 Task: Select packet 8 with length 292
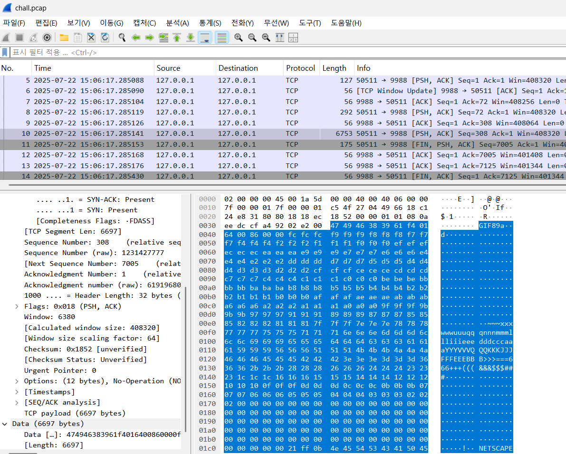283,112
